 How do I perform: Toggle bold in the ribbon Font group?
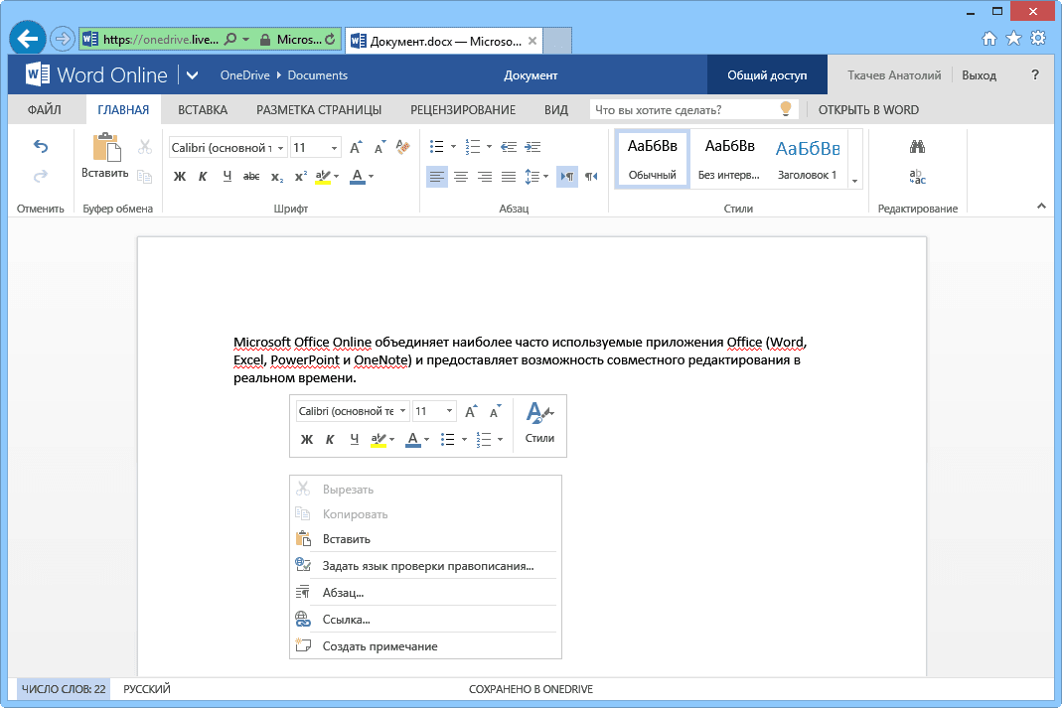[180, 177]
